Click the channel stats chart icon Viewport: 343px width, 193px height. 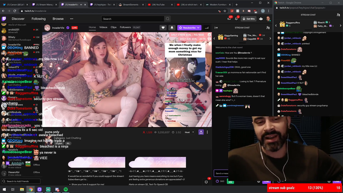pyautogui.click(x=206, y=28)
